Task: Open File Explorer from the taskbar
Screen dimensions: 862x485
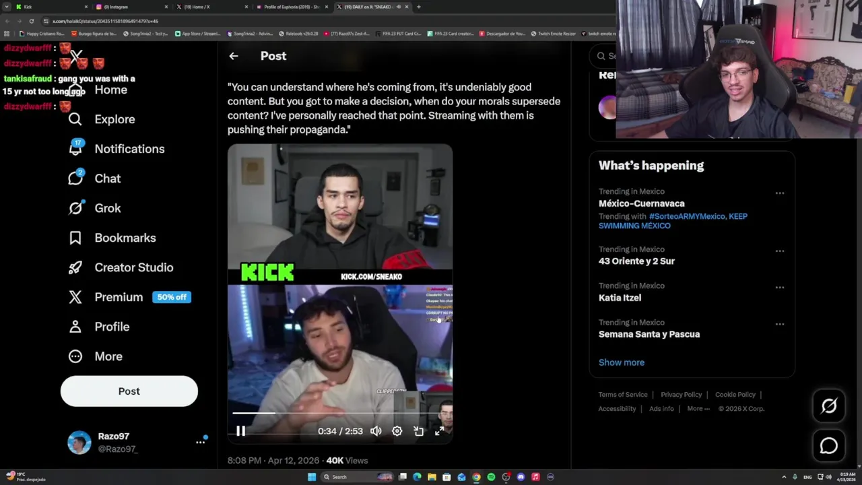Action: pos(432,477)
